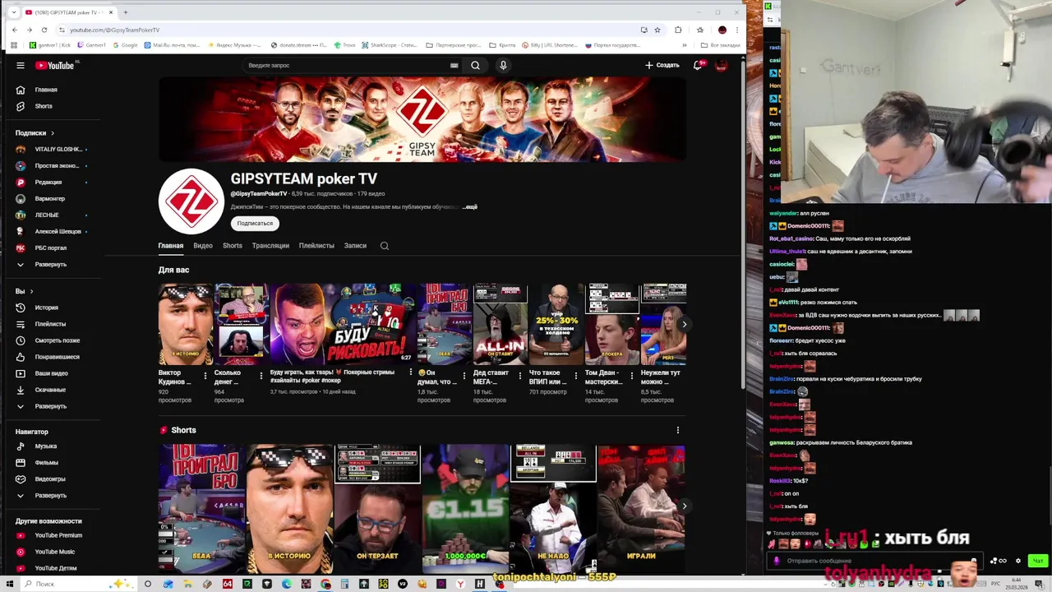Switch to the Трансляции tab
Screen dimensions: 1052x592
[x=270, y=246]
